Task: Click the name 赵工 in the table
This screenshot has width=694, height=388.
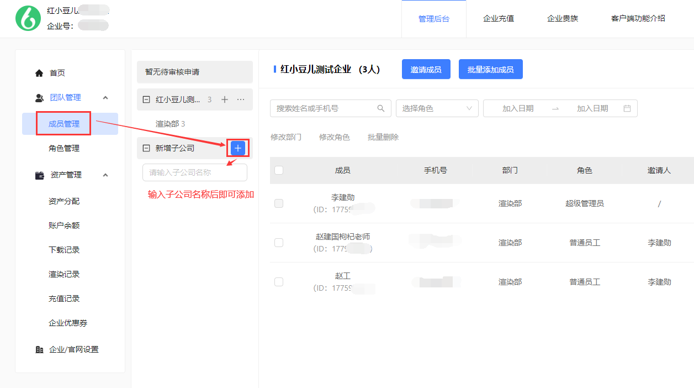Action: click(x=343, y=276)
